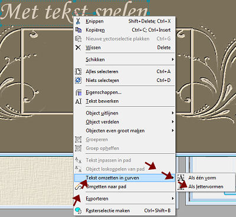Click the scissors icon beside Knippen
This screenshot has width=236, height=217.
(78, 21)
